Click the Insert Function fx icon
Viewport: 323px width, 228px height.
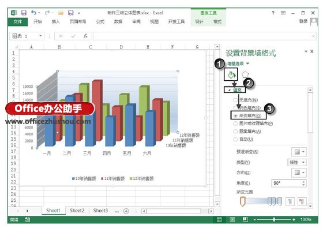click(x=85, y=36)
